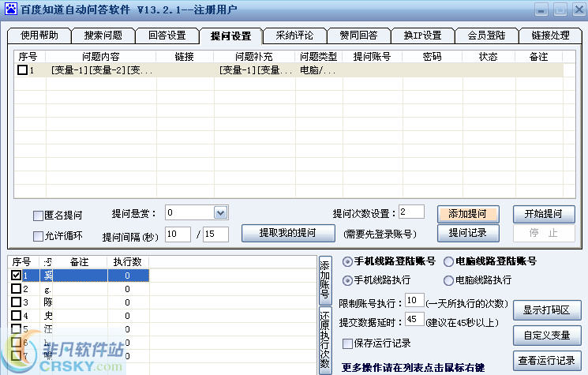
Task: Select the 电脑/... question type cell
Action: click(x=318, y=70)
